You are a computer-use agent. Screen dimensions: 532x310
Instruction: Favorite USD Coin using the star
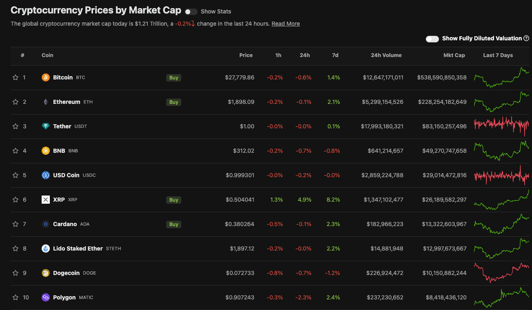click(x=16, y=175)
